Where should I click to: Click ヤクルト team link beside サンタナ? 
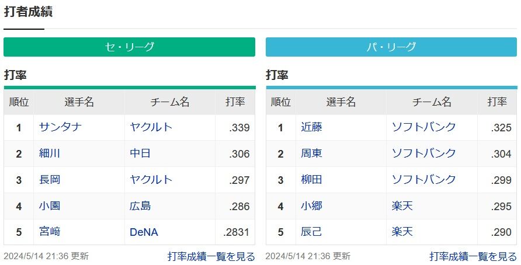coord(151,127)
